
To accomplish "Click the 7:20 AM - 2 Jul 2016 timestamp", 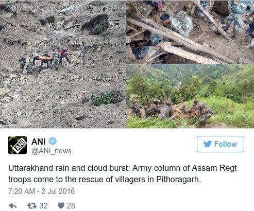I will 42,191.
